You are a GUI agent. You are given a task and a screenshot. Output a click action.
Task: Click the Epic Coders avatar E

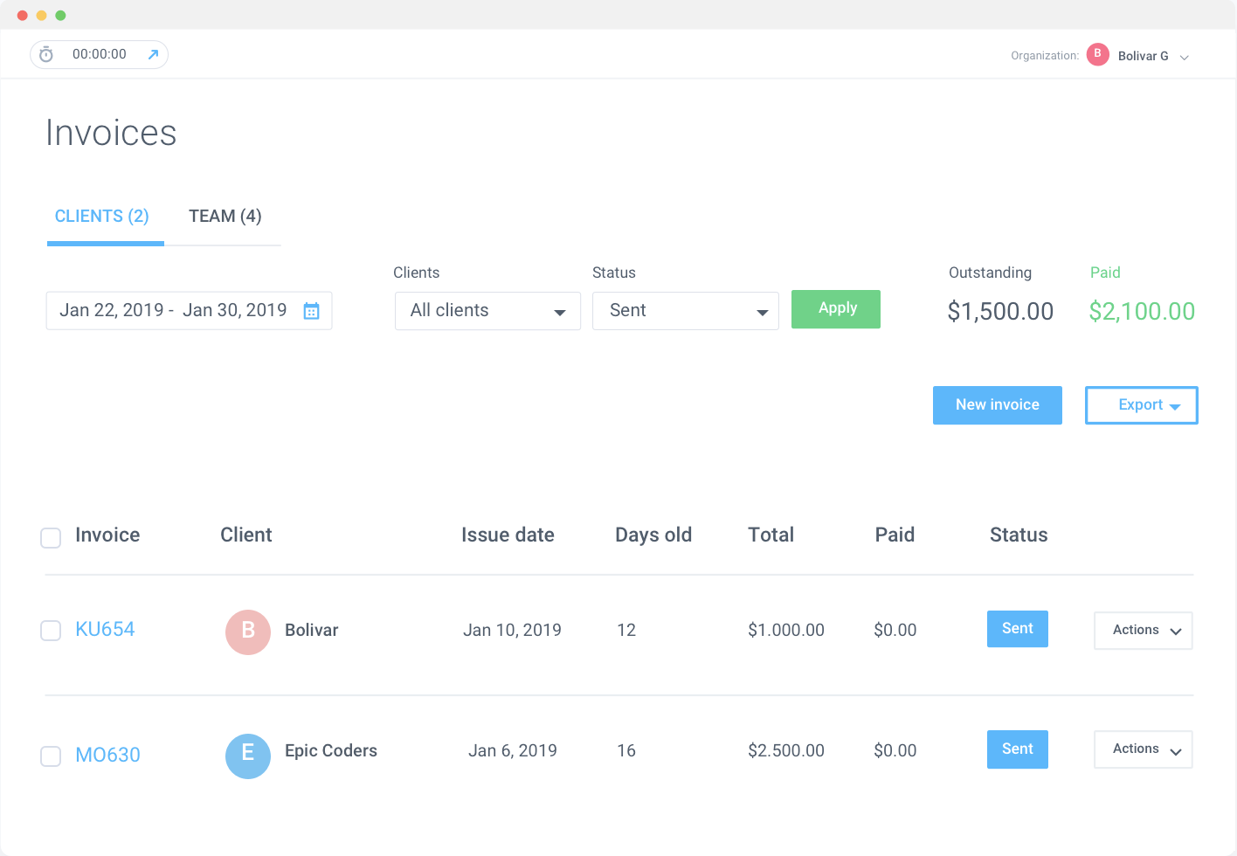click(x=248, y=756)
